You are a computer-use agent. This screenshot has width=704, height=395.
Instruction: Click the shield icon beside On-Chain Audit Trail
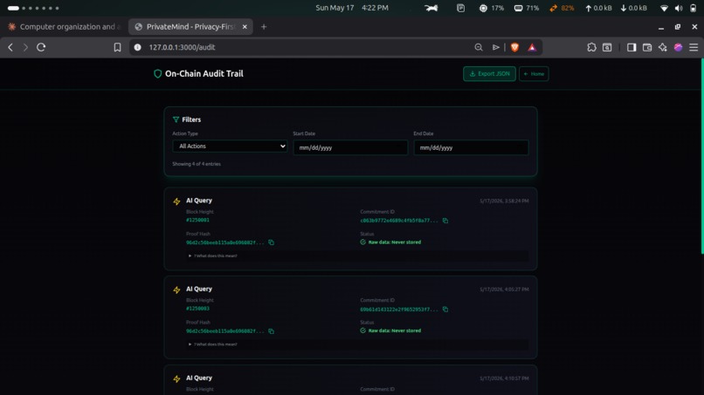tap(157, 74)
